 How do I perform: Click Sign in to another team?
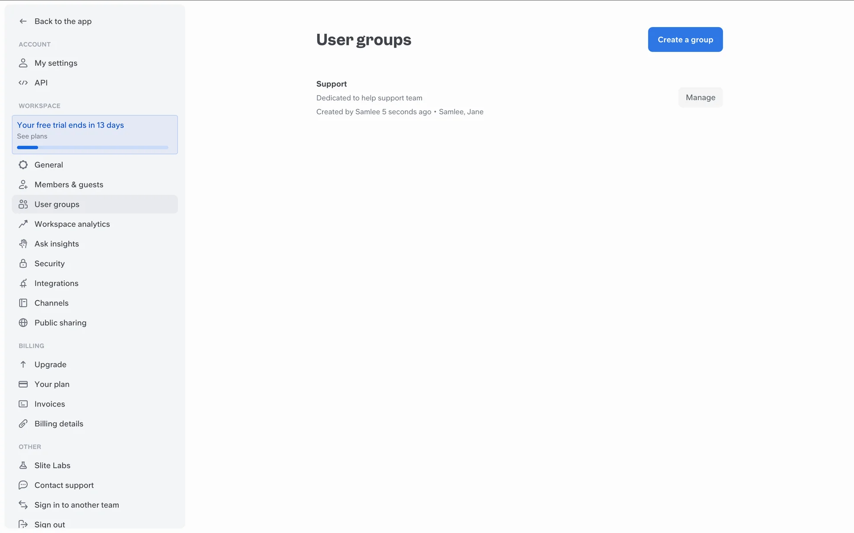click(77, 505)
